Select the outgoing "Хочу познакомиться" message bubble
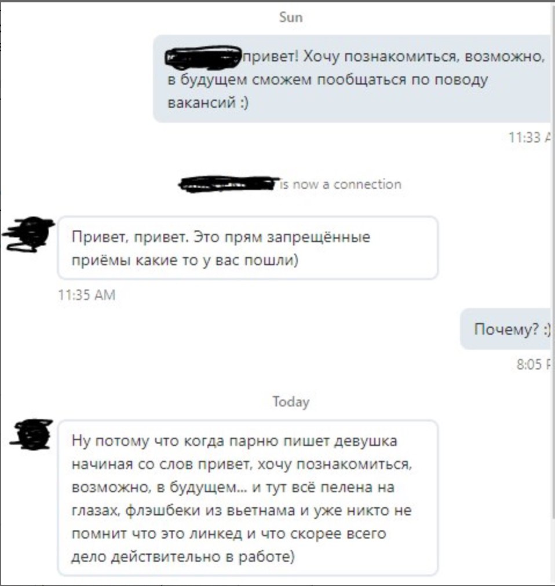Image resolution: width=555 pixels, height=586 pixels. (353, 79)
